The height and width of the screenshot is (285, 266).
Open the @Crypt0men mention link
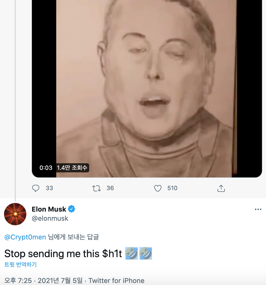tap(25, 237)
